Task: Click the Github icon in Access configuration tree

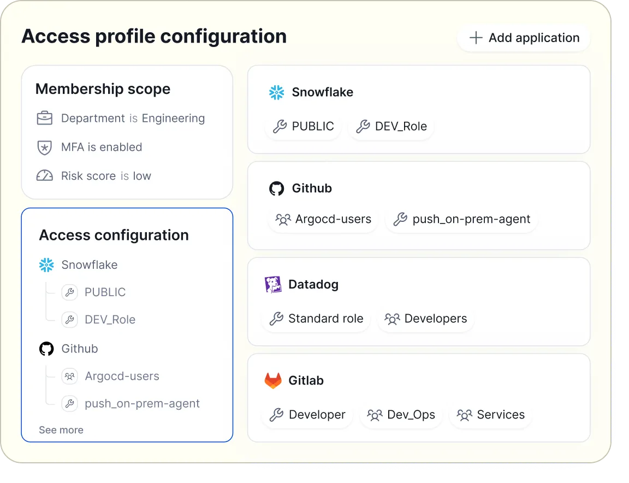Action: pyautogui.click(x=46, y=349)
